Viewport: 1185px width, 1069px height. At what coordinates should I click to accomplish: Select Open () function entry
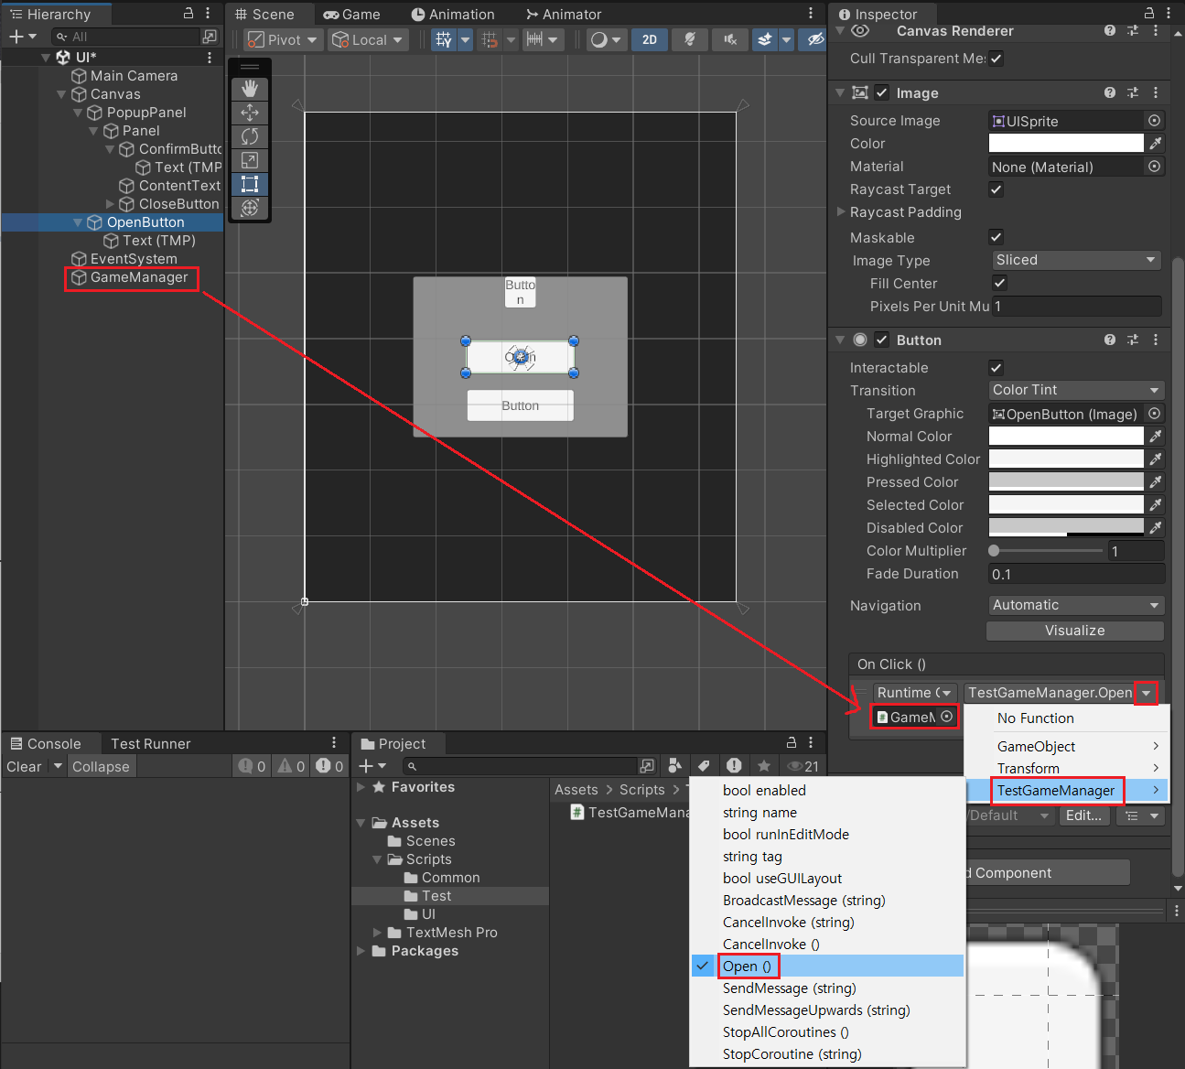[827, 966]
